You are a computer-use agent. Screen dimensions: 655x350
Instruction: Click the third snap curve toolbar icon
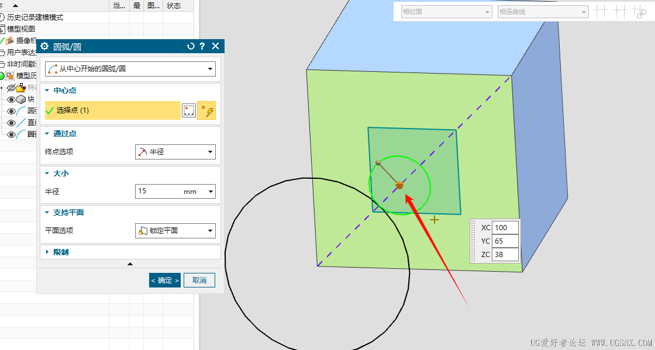(x=640, y=12)
